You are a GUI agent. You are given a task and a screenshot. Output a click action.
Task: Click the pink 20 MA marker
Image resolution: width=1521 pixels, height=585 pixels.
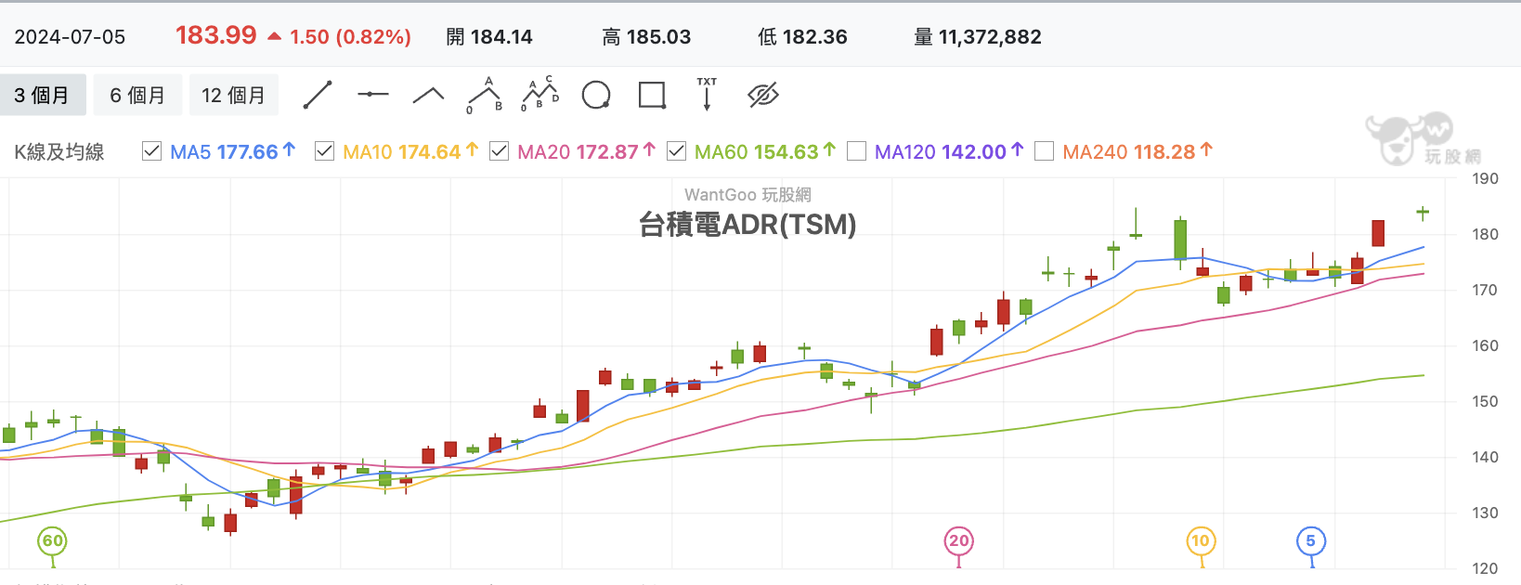point(959,541)
